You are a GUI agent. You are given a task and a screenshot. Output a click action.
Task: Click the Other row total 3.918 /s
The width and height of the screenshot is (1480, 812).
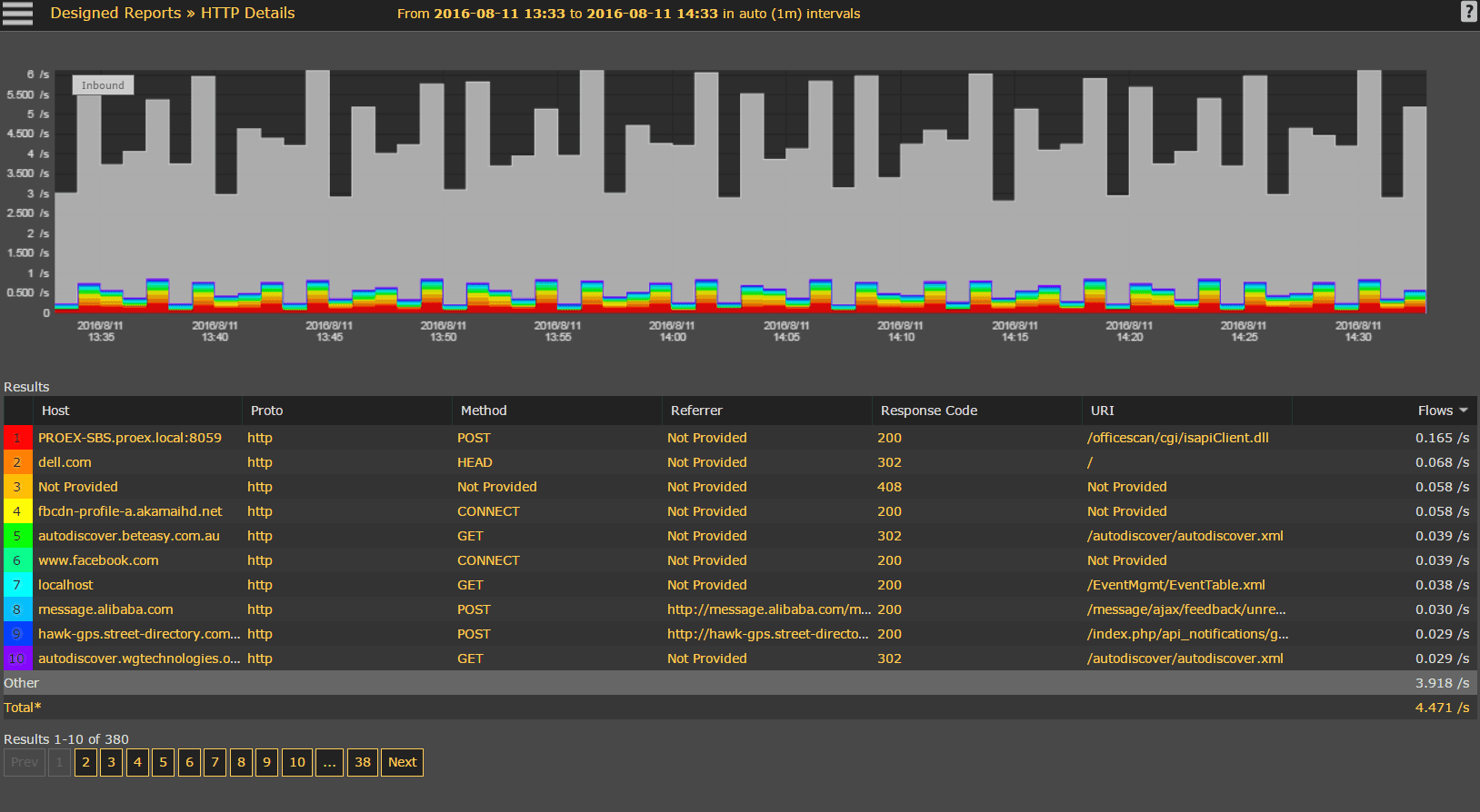click(1442, 683)
